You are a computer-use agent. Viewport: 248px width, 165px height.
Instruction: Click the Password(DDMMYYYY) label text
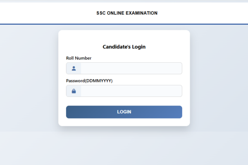pyautogui.click(x=89, y=81)
